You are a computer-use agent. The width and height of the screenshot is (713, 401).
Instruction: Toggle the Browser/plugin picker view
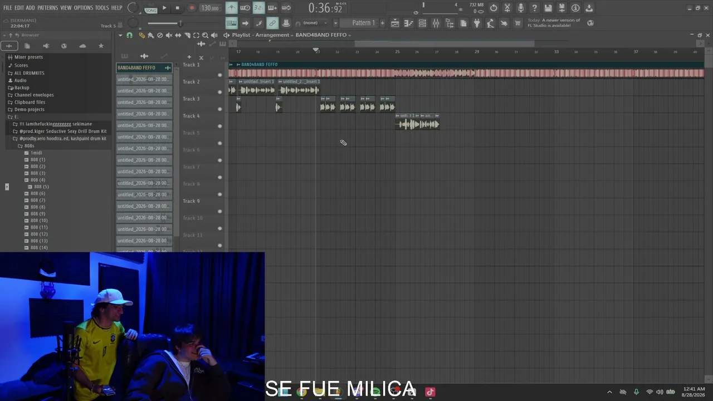450,23
